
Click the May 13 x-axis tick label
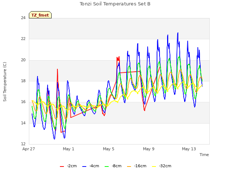click(x=189, y=149)
